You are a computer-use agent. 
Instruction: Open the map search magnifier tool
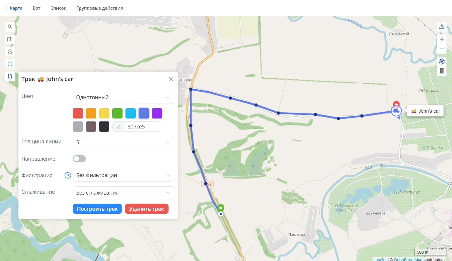[10, 27]
